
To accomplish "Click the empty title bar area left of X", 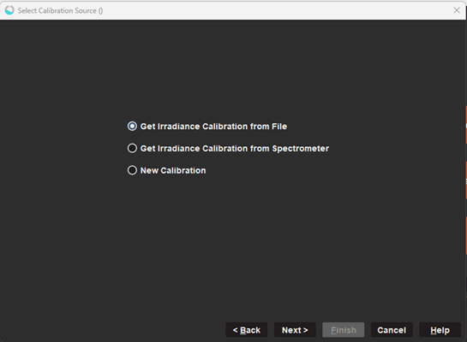I will point(277,11).
